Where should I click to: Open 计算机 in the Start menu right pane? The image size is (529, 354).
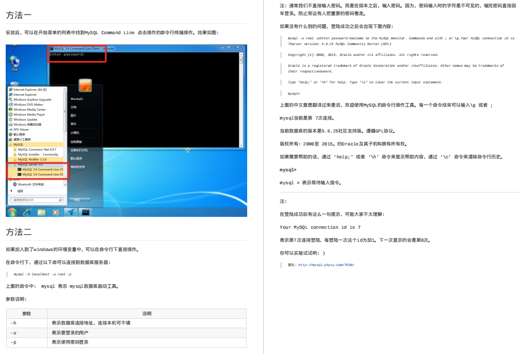coord(74,132)
